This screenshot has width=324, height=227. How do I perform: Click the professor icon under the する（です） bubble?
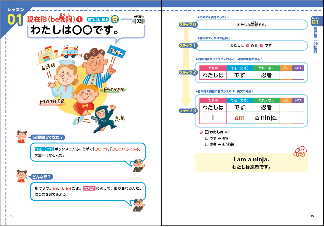(x=139, y=166)
